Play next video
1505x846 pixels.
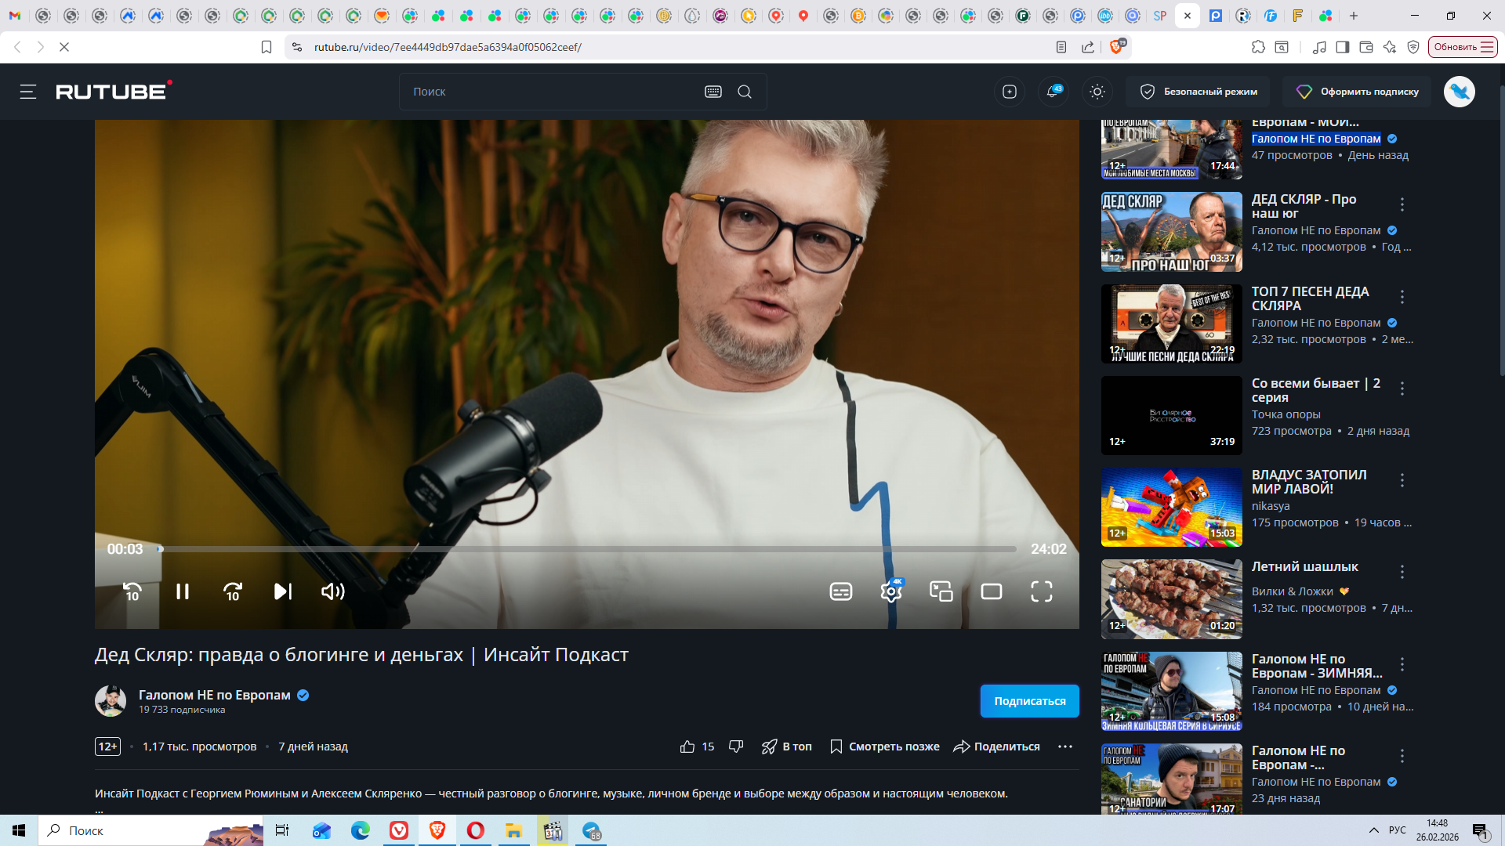(x=283, y=591)
